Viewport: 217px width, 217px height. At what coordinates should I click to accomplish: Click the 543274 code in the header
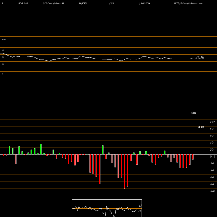(145, 3)
